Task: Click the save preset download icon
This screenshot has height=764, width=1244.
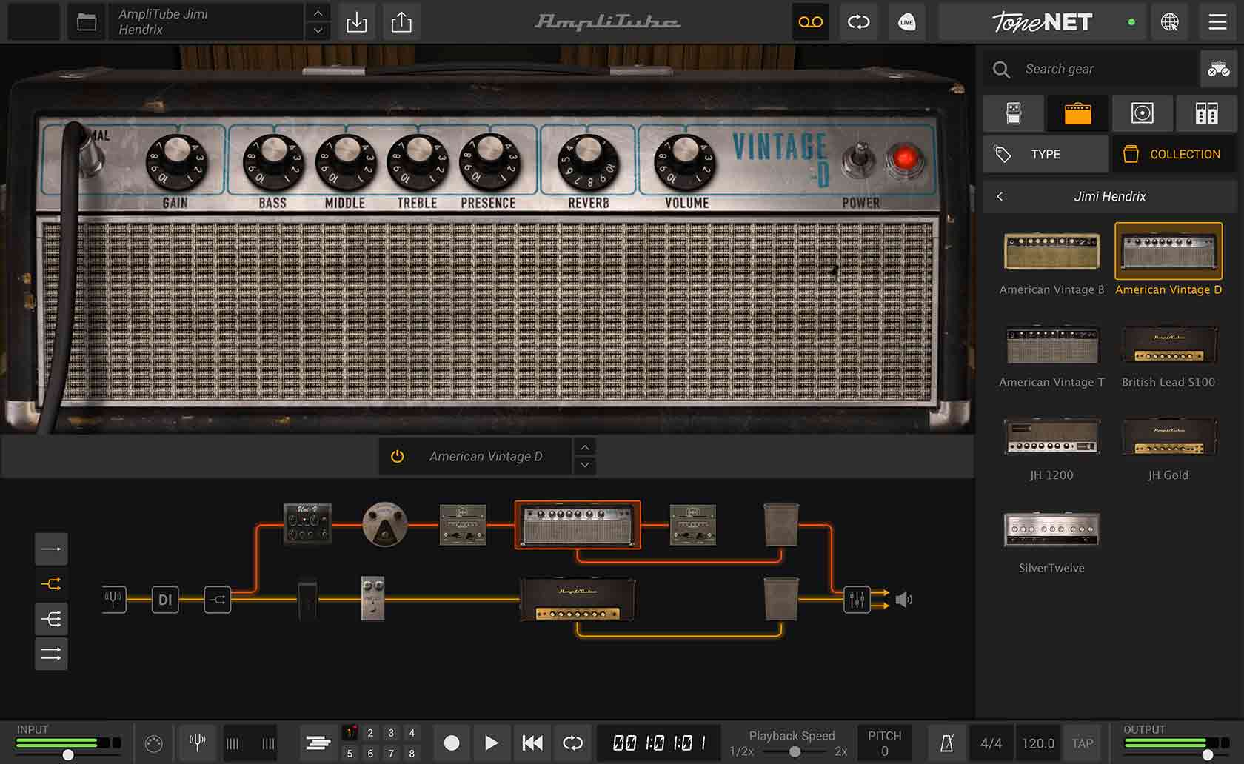Action: point(356,22)
